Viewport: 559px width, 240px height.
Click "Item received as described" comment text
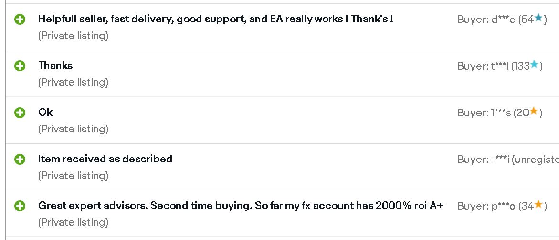pos(105,159)
